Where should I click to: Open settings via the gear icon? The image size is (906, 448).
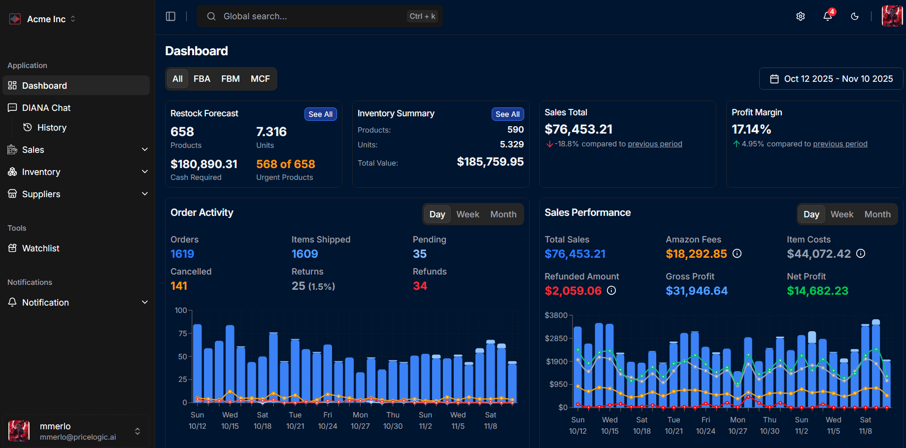coord(801,16)
